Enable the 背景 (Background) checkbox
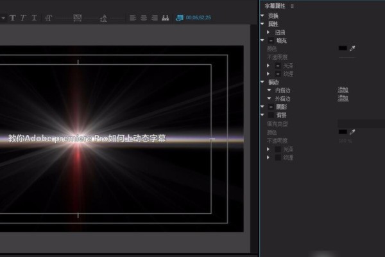Screen dimensions: 385x257 point(270,114)
